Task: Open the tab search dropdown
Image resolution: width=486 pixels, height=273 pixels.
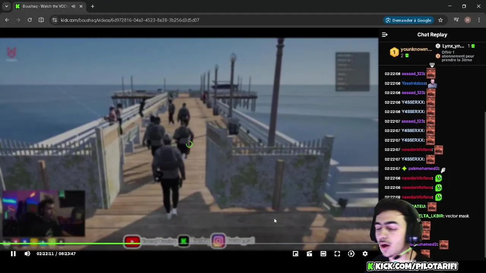Action: coord(6,6)
